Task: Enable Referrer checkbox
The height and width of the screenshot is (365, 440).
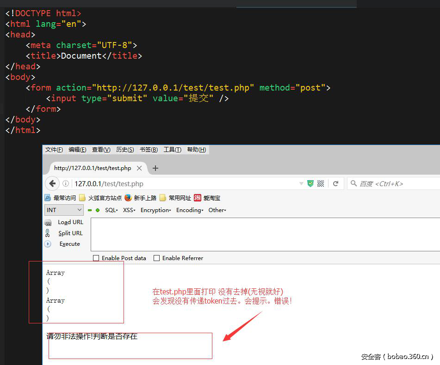Action: [157, 258]
